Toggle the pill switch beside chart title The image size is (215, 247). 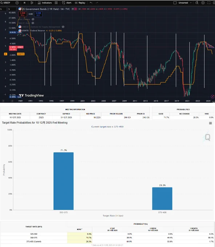[74, 9]
